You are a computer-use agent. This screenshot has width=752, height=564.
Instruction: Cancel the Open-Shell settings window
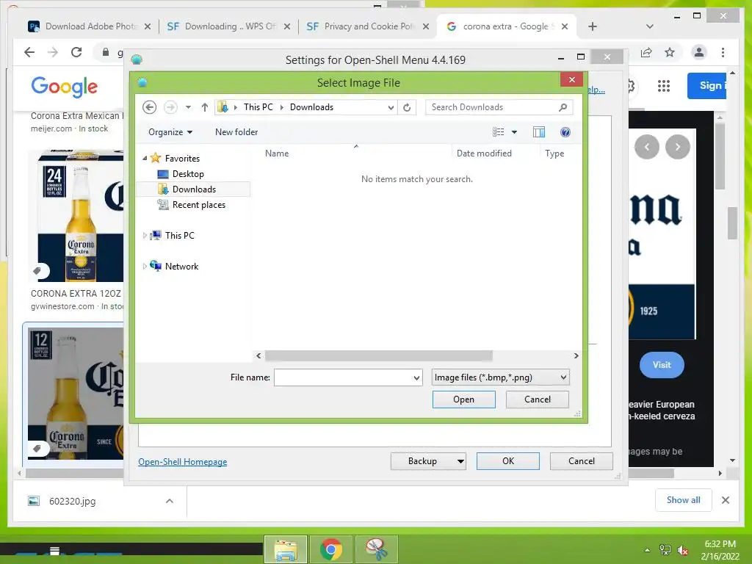pyautogui.click(x=582, y=461)
